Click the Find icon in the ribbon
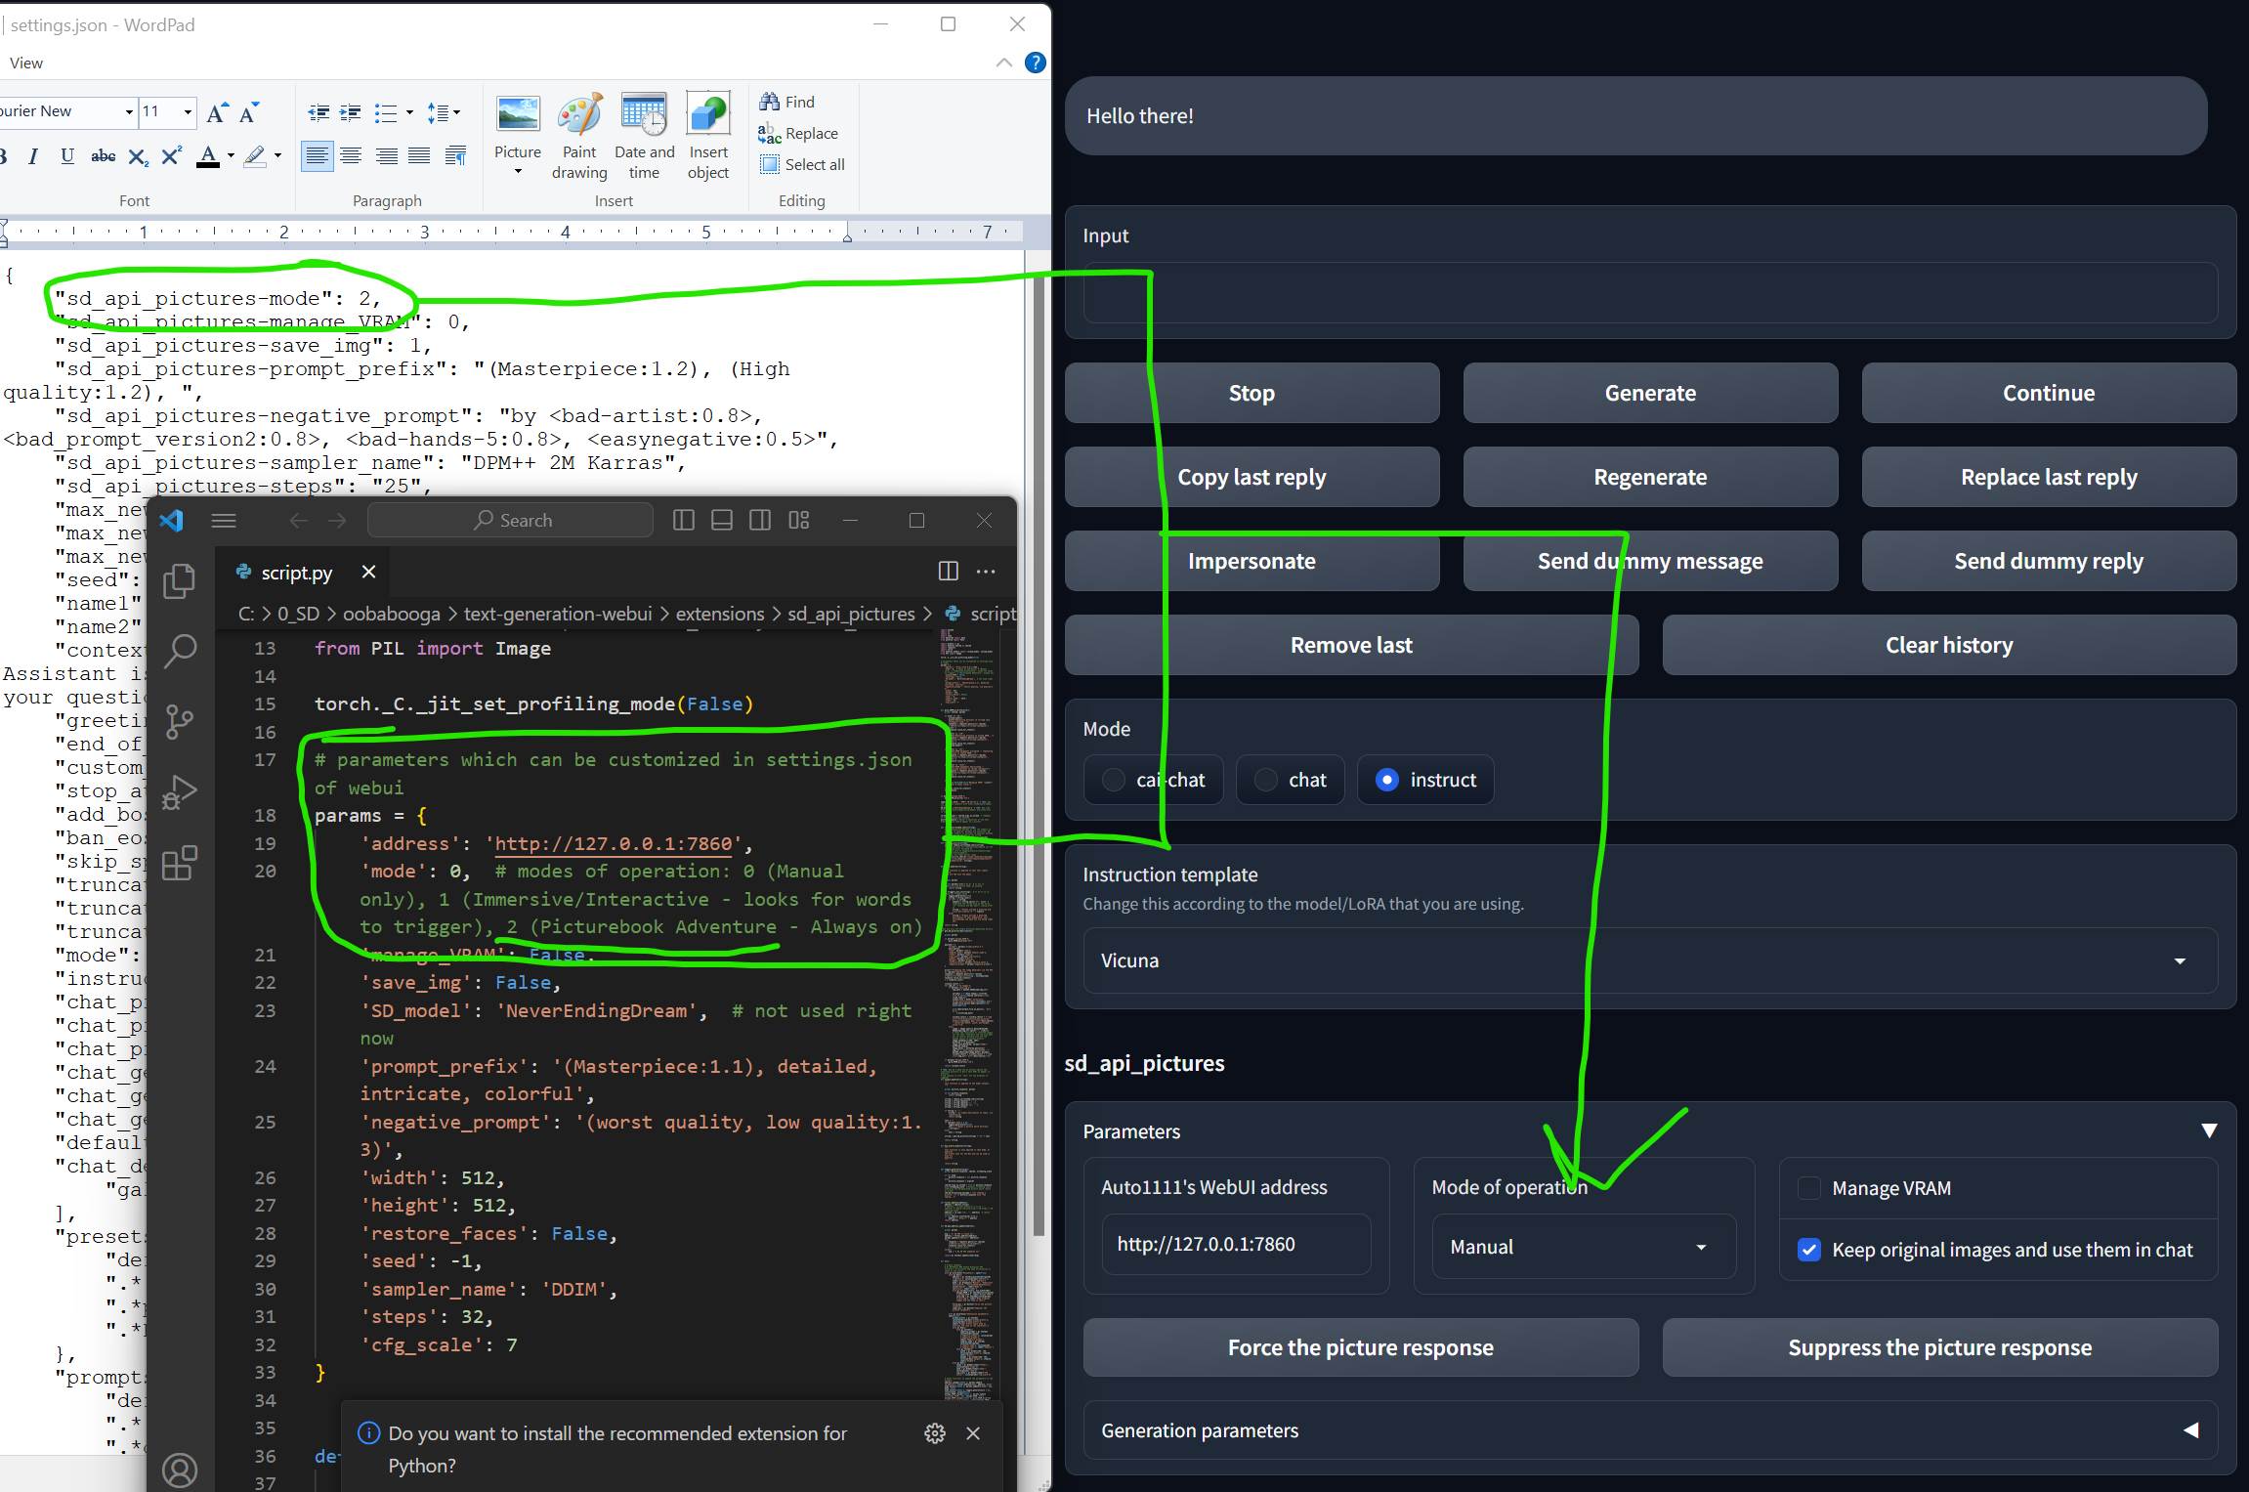The height and width of the screenshot is (1492, 2249). tap(786, 101)
